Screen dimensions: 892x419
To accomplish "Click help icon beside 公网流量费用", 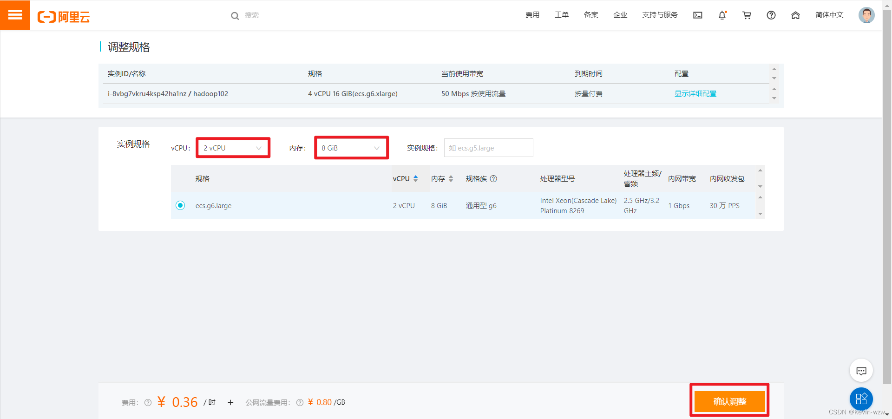I will click(x=300, y=403).
